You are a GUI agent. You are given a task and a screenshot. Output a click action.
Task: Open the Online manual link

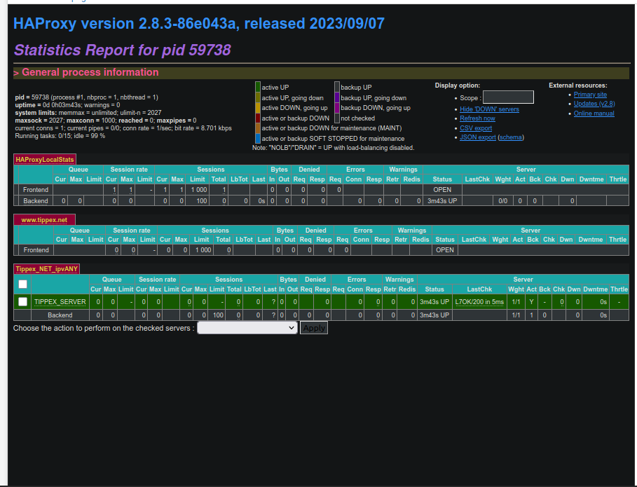(x=594, y=114)
